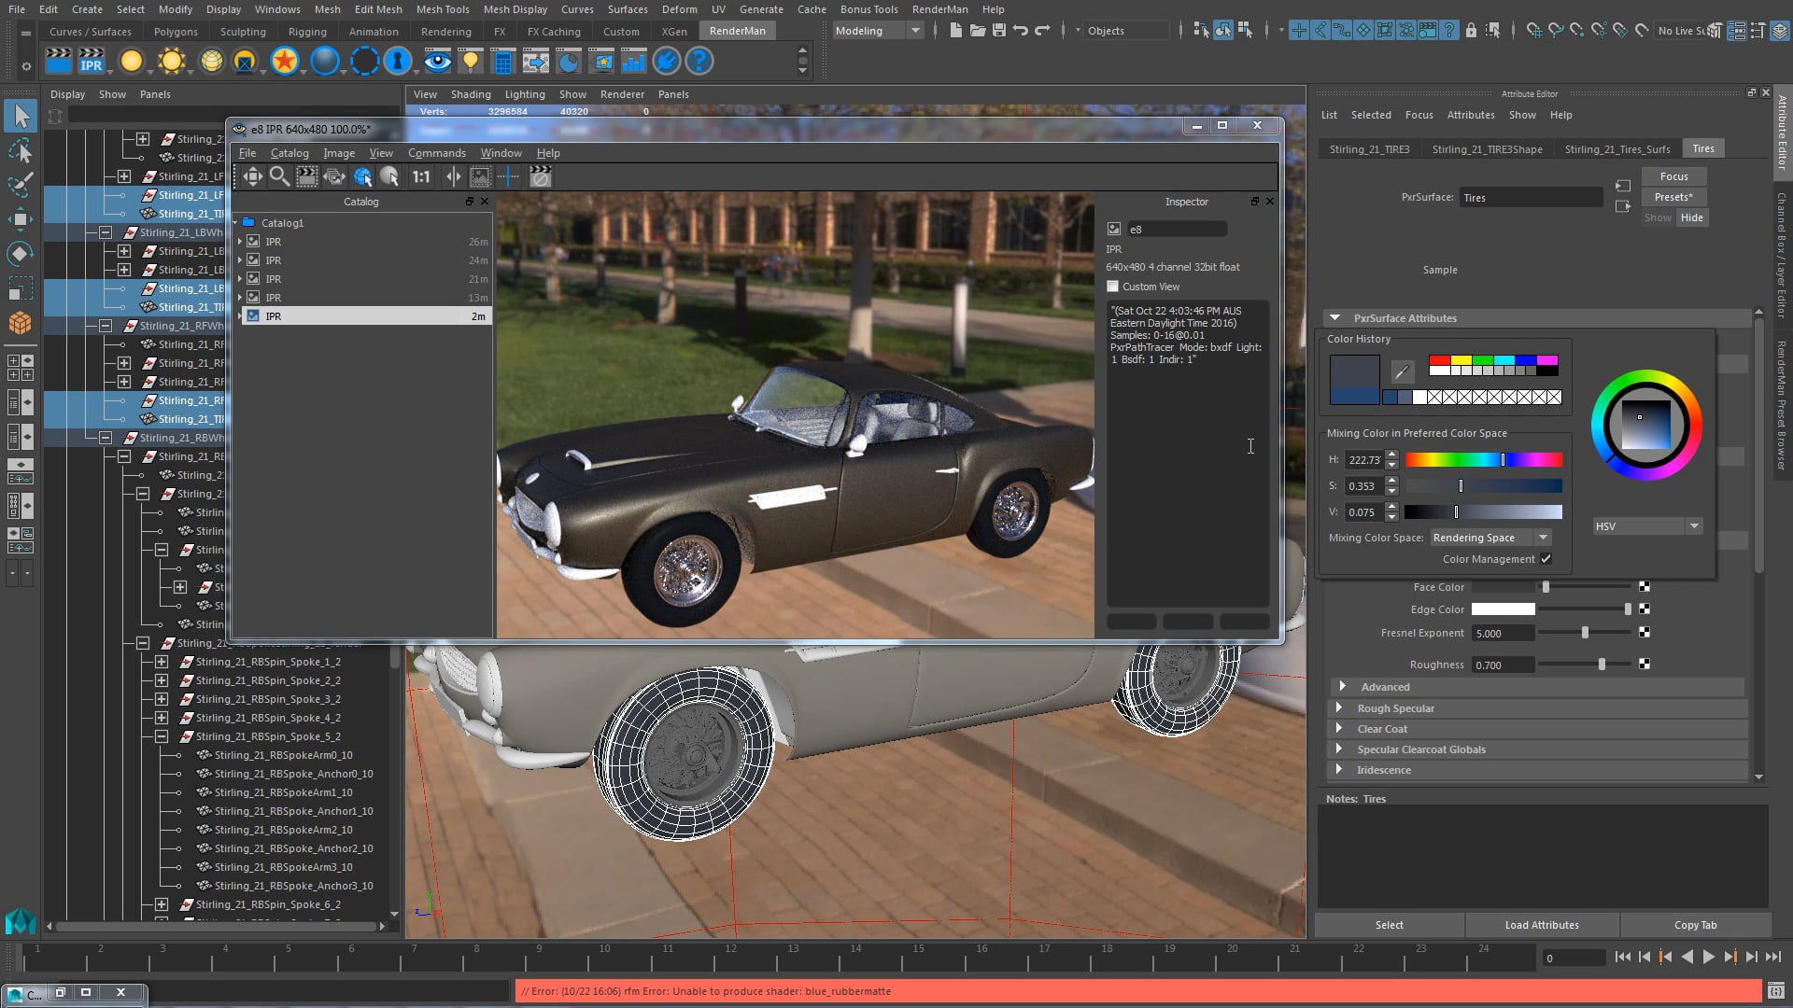Open the Lighting menu in viewport panel

(x=525, y=94)
